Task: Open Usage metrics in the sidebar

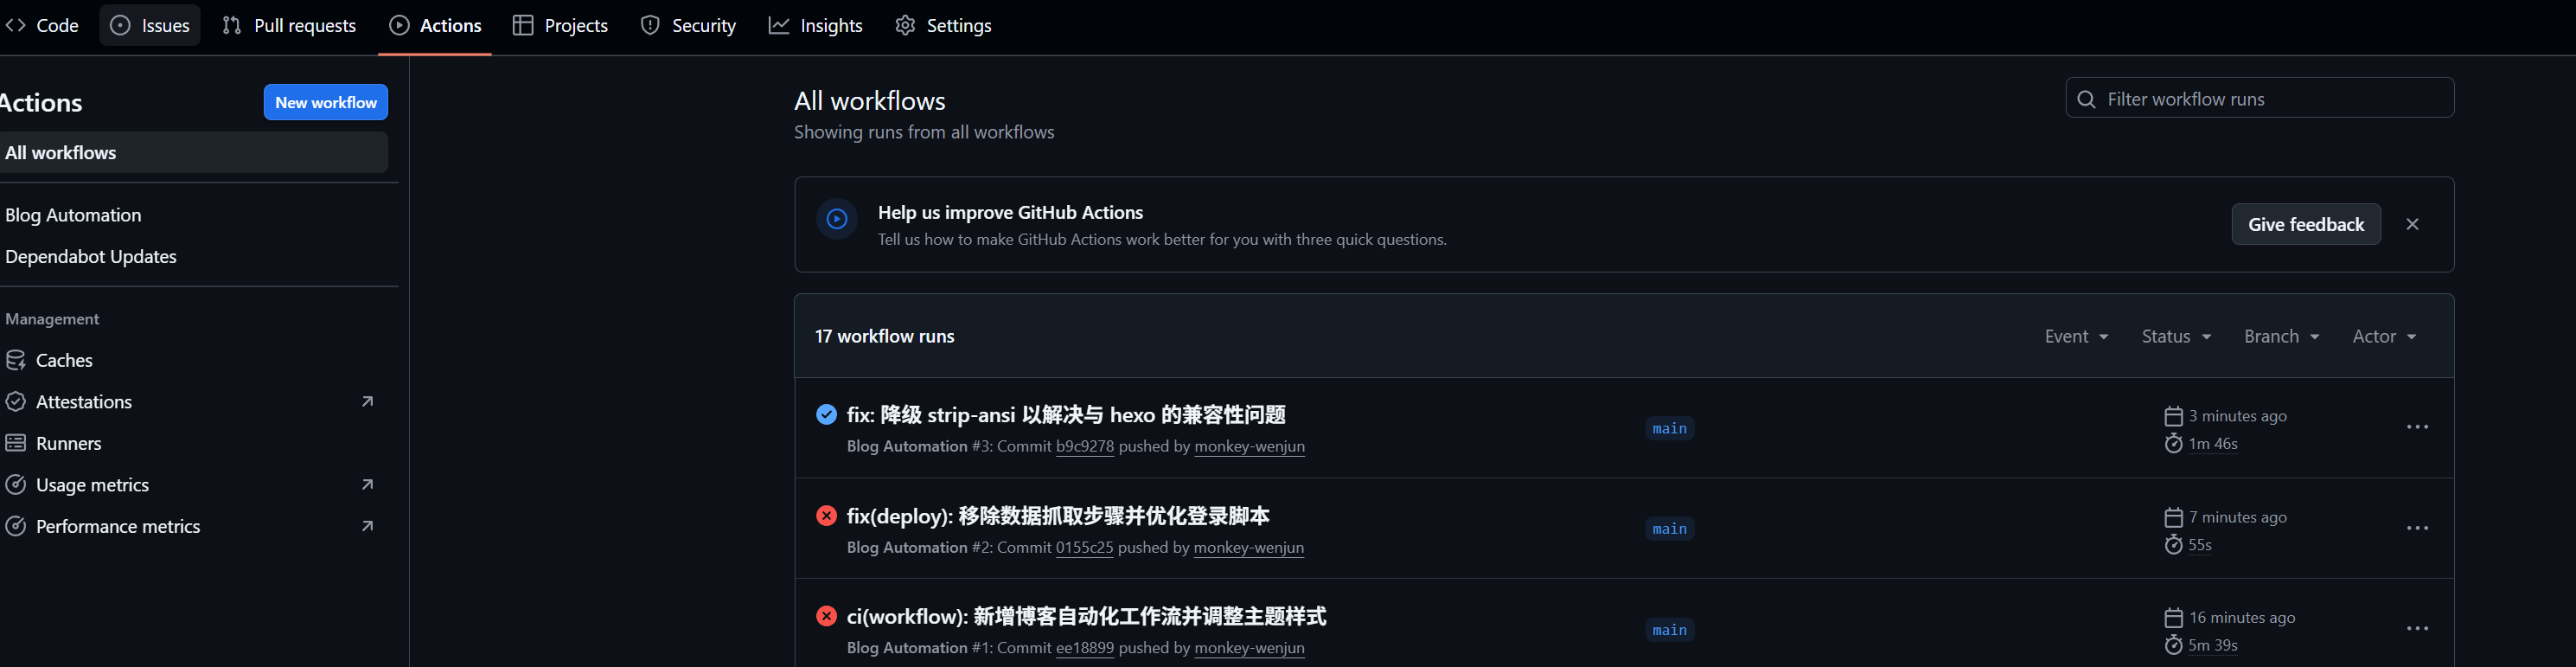Action: coord(92,485)
